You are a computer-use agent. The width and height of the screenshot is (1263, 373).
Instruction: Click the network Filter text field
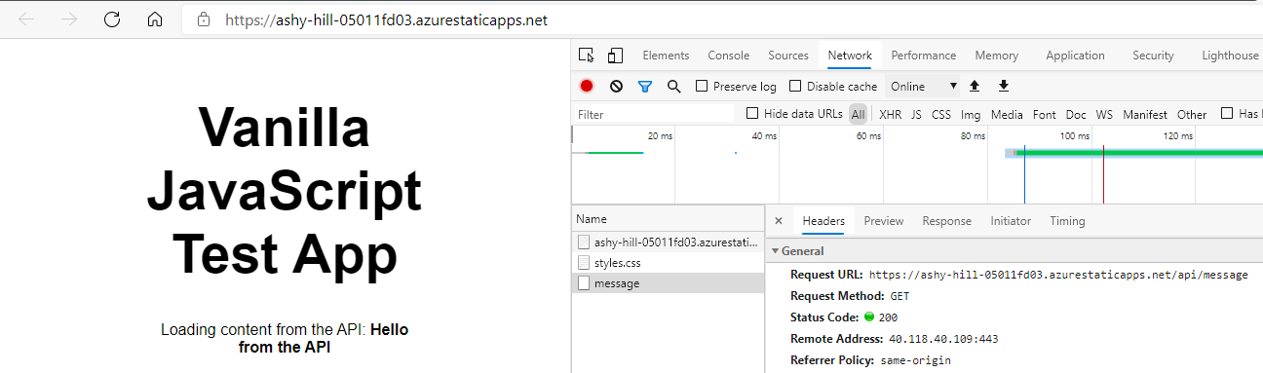654,114
